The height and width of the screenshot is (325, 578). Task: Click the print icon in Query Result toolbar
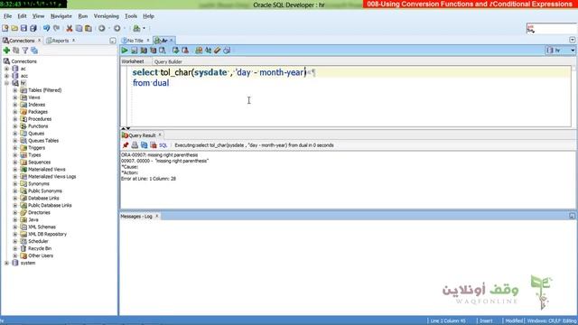coord(135,145)
